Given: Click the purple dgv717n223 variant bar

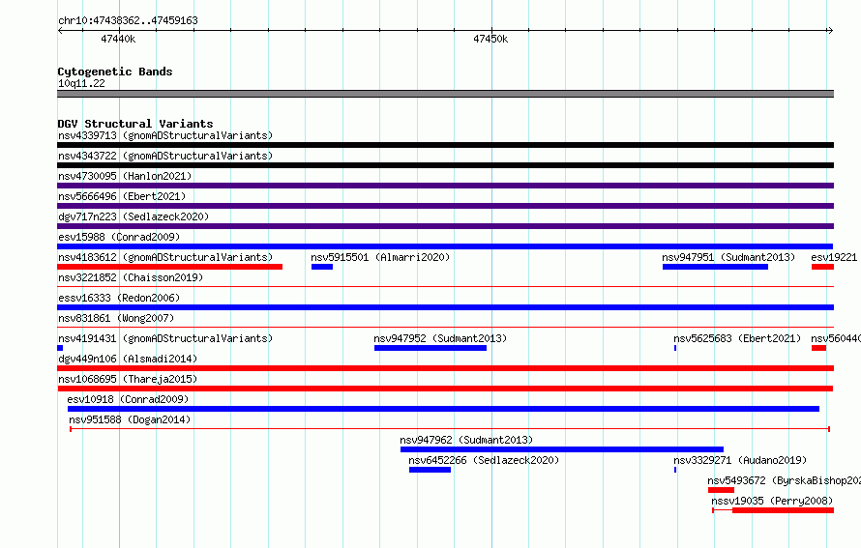Looking at the screenshot, I should click(445, 226).
